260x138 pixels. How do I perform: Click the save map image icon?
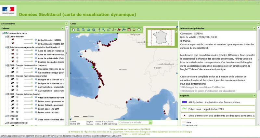(134, 30)
